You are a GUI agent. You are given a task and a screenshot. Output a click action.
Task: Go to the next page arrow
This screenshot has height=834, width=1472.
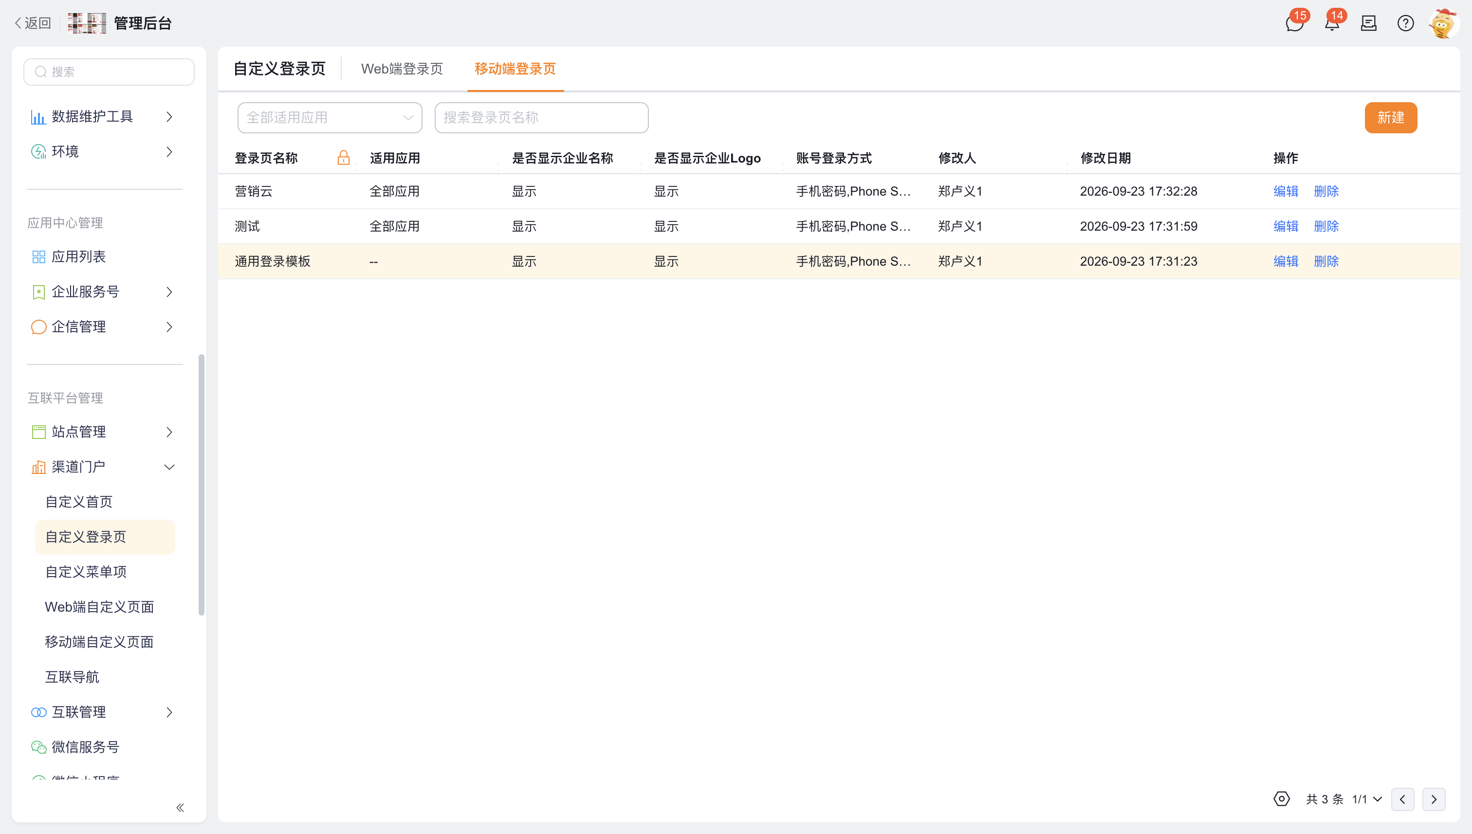[x=1434, y=799]
